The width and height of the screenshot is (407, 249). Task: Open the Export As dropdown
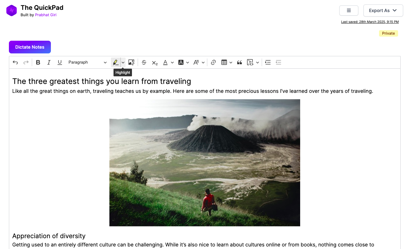[x=383, y=10]
